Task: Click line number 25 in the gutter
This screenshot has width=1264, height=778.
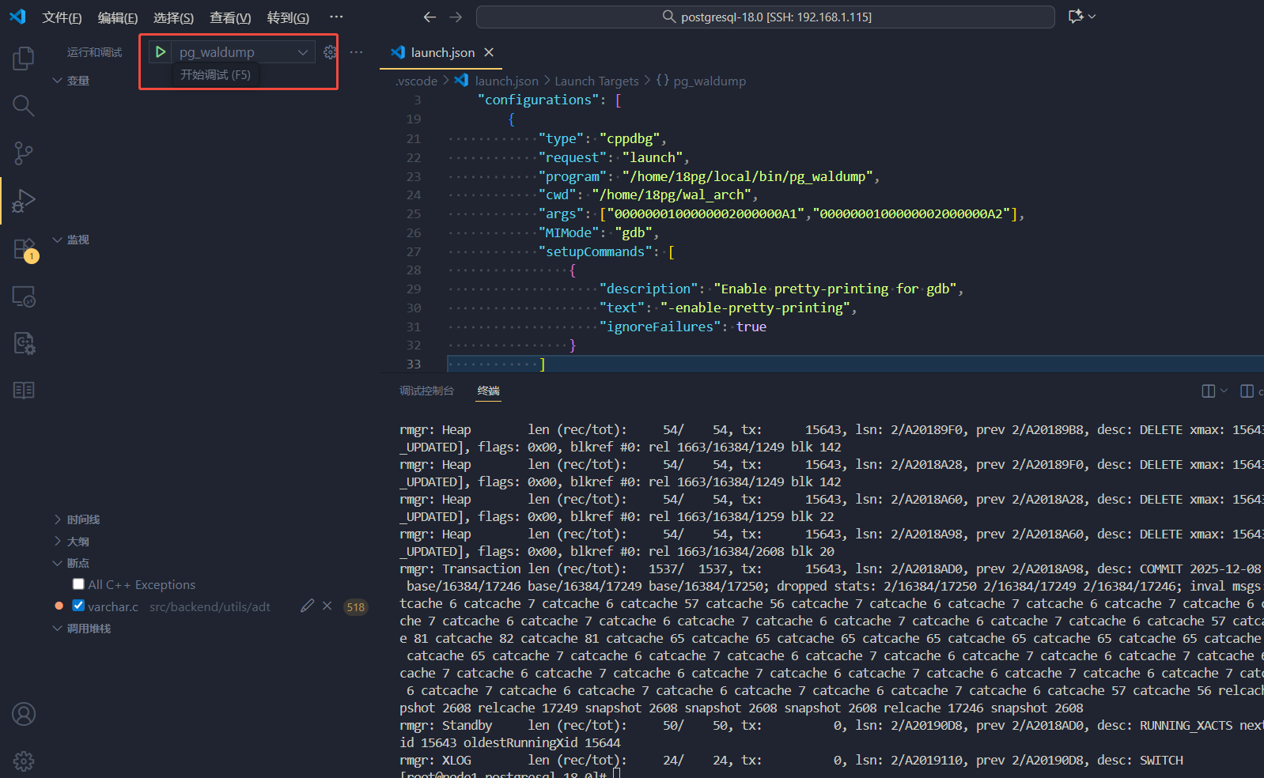Action: click(414, 213)
